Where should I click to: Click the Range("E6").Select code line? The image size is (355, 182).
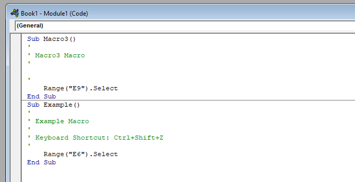[x=80, y=154]
